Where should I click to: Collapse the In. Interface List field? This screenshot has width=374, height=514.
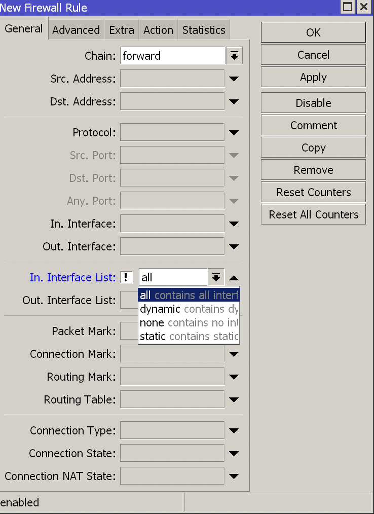tap(234, 278)
